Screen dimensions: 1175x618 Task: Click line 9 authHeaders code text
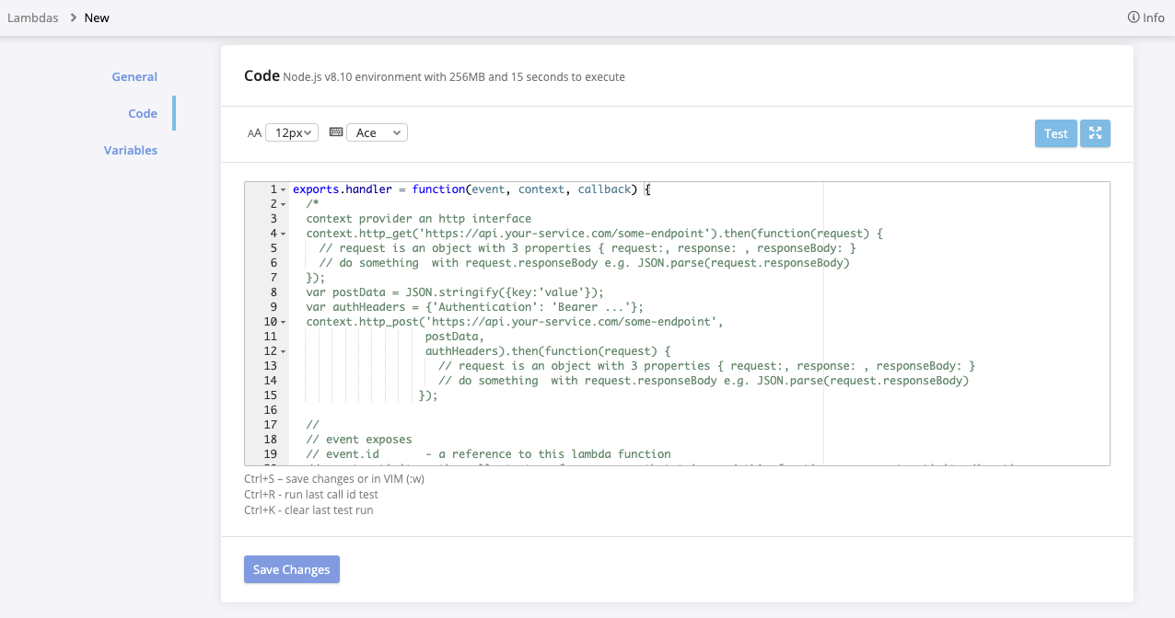(474, 307)
